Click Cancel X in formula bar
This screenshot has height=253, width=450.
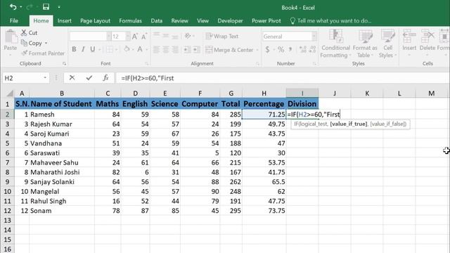72,78
